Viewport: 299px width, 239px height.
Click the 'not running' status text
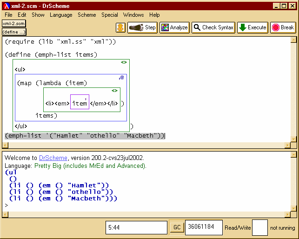[x=283, y=228]
